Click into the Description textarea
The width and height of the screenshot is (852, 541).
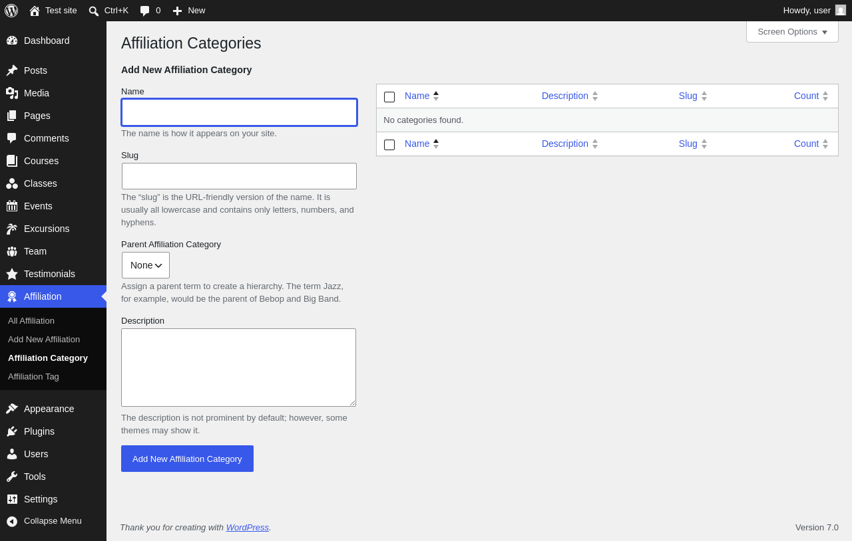(x=238, y=368)
